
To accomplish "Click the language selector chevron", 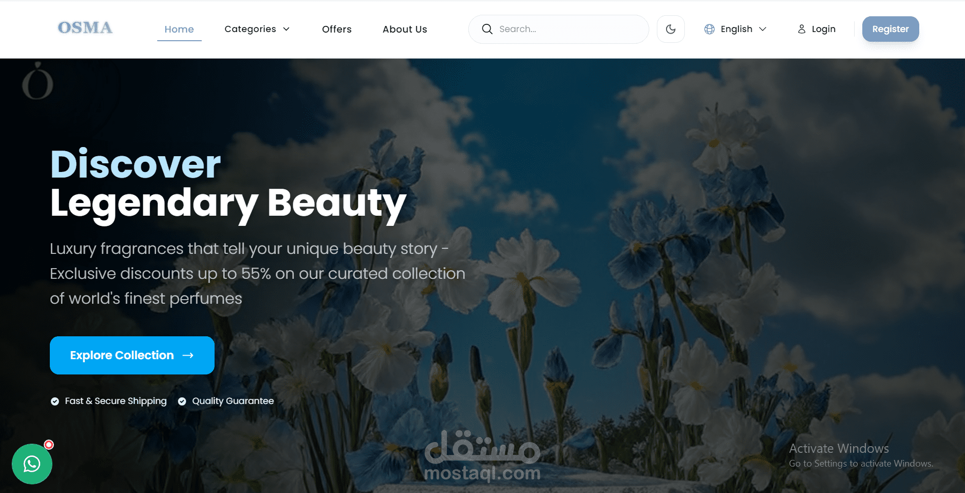I will point(763,29).
